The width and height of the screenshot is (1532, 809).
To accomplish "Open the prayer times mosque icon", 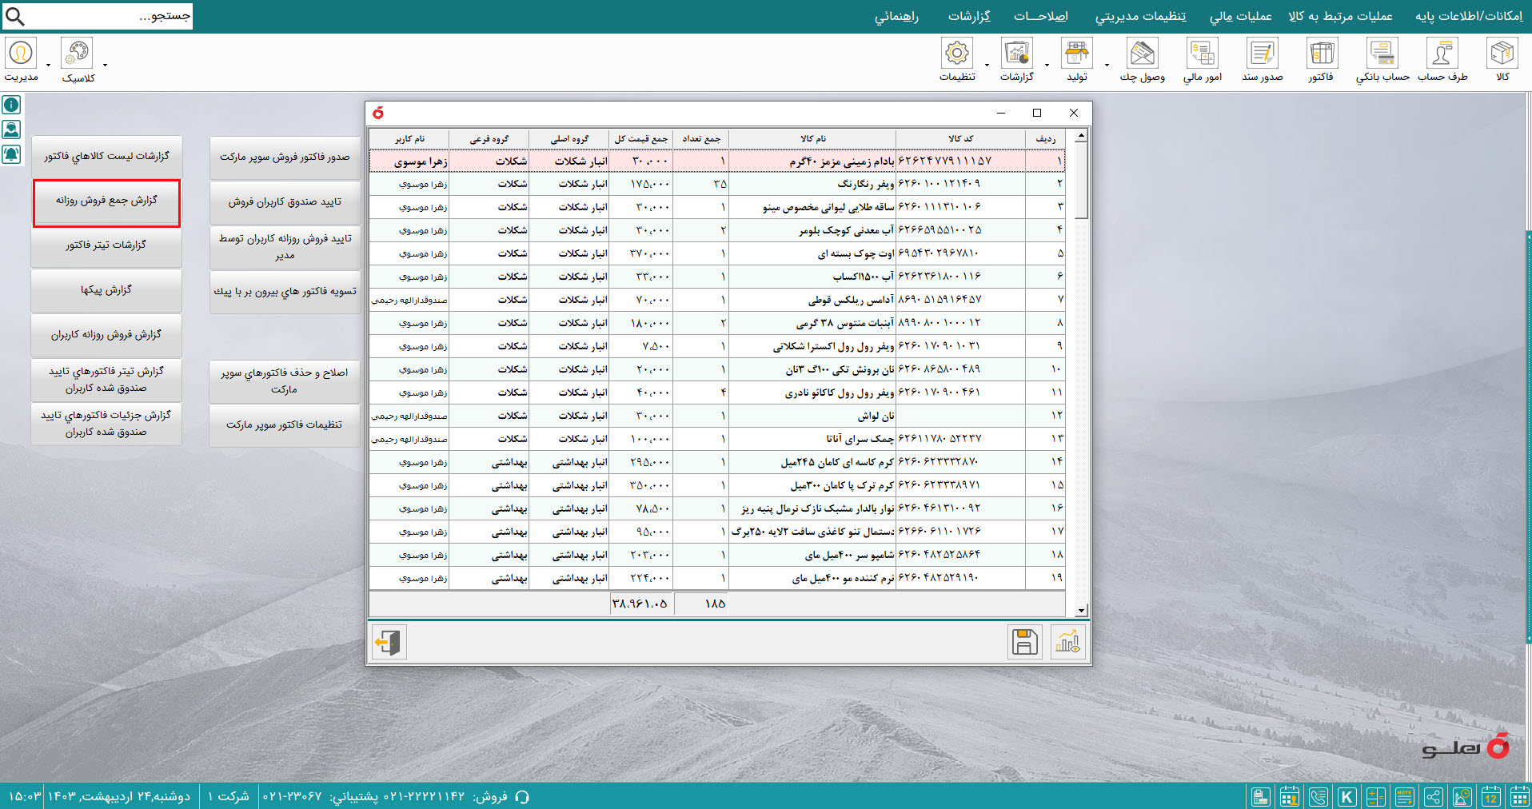I will (x=1462, y=797).
